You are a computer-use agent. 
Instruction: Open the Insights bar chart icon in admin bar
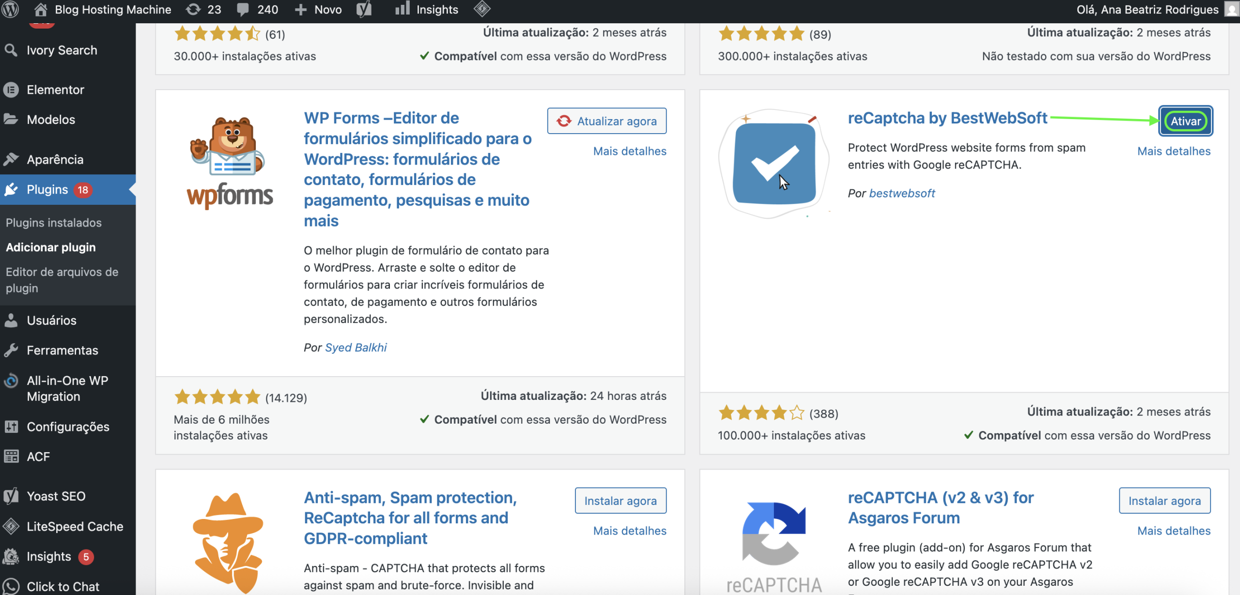pos(402,8)
